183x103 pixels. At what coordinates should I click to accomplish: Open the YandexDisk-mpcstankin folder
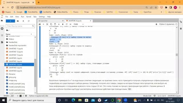(17, 45)
